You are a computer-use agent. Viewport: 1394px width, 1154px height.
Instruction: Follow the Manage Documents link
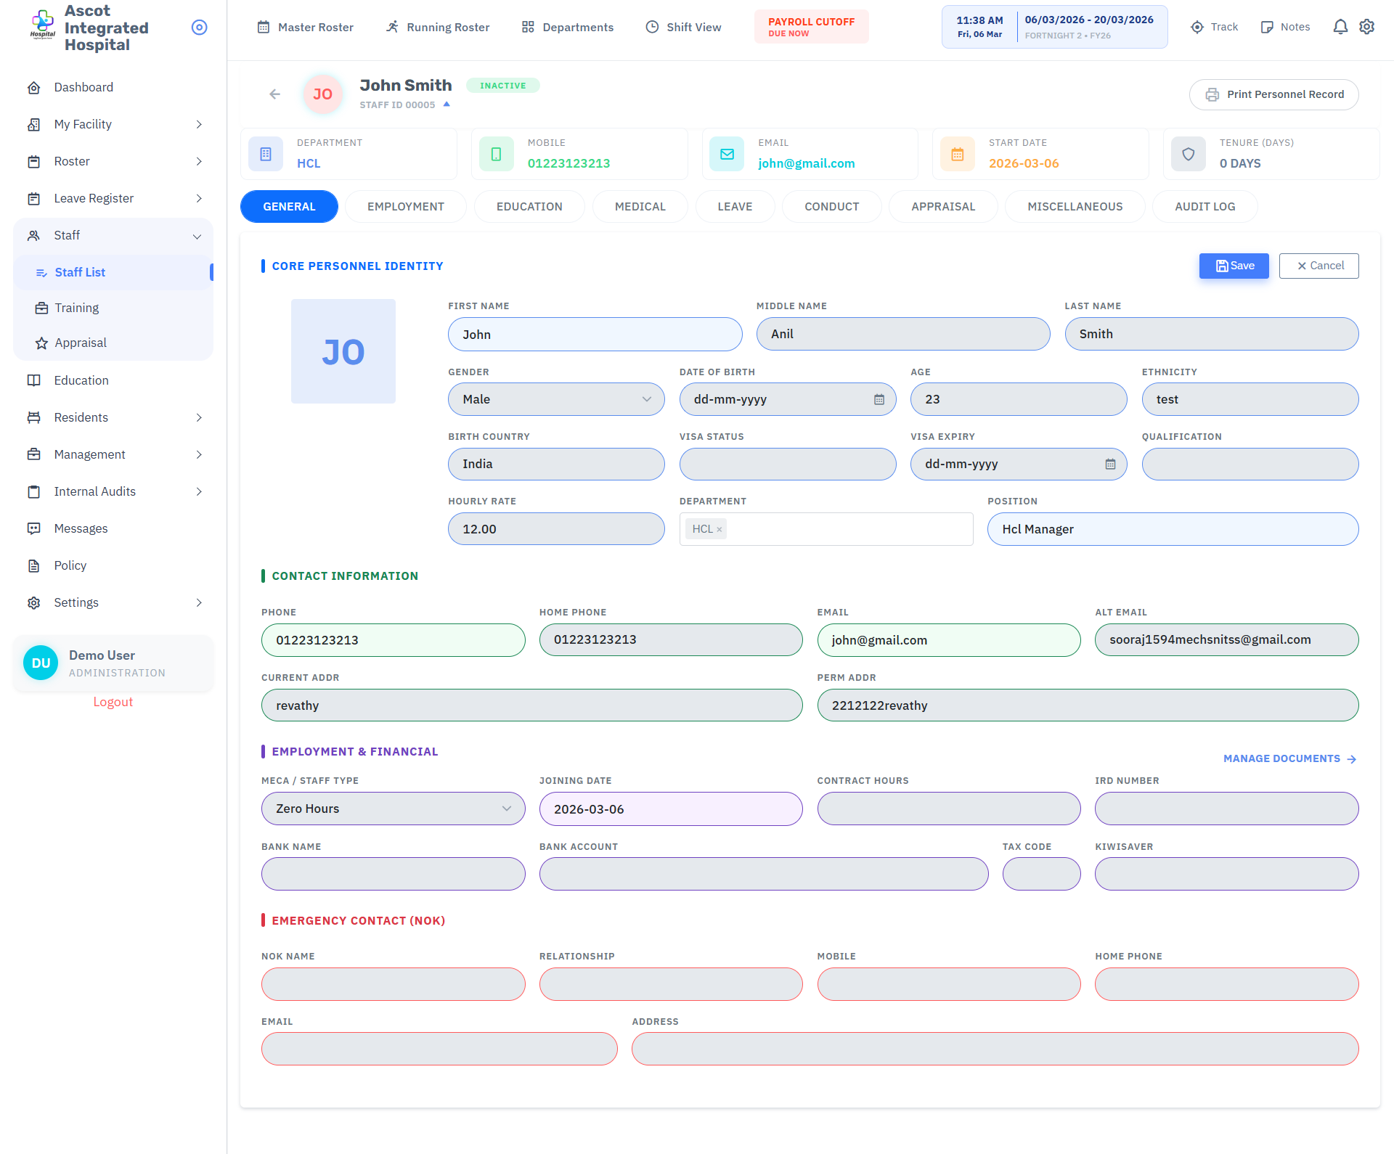pos(1289,759)
